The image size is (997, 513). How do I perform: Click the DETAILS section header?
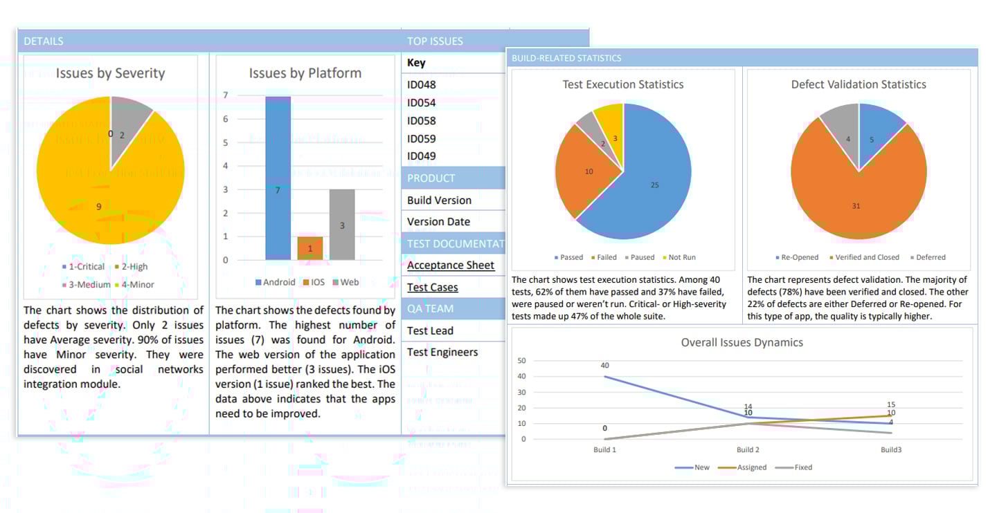[44, 41]
